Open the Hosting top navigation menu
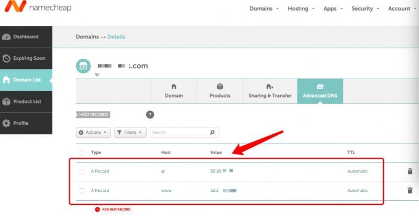The height and width of the screenshot is (216, 419). [x=301, y=8]
